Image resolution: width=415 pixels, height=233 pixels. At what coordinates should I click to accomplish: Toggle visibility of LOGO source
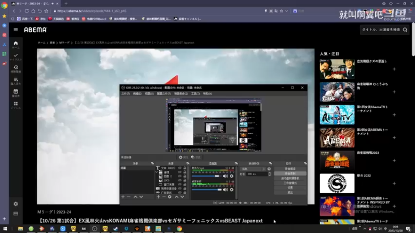(179, 180)
